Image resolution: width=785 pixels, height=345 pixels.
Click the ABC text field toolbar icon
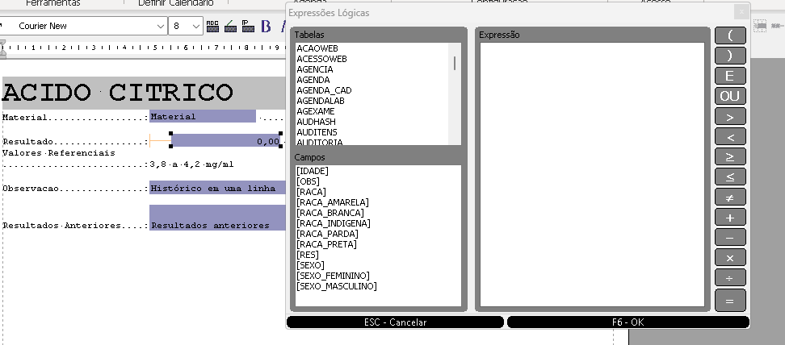212,26
